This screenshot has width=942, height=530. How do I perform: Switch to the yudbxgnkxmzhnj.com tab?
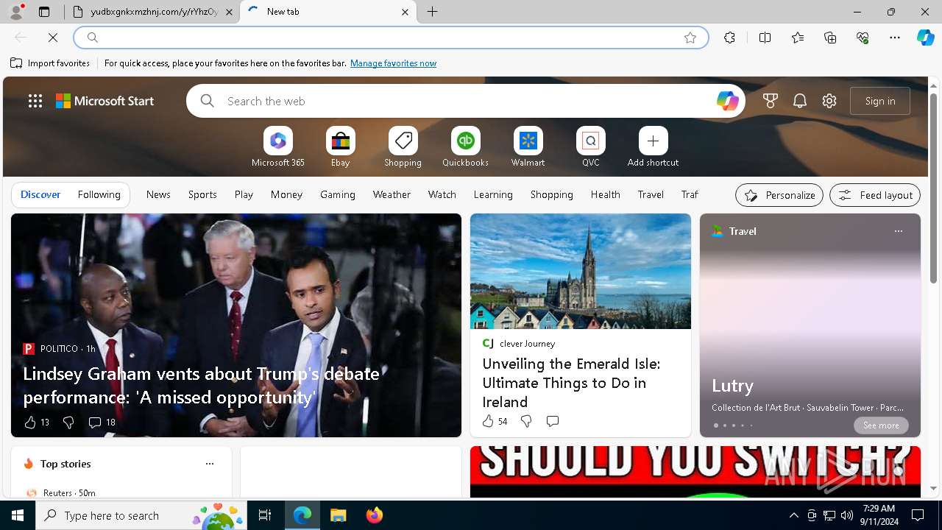pyautogui.click(x=153, y=12)
